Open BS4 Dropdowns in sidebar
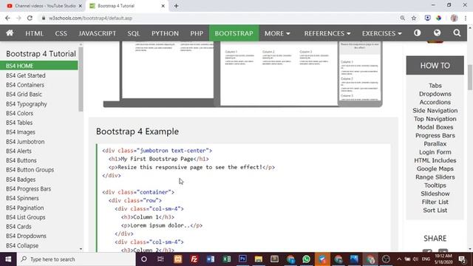 tap(26, 236)
